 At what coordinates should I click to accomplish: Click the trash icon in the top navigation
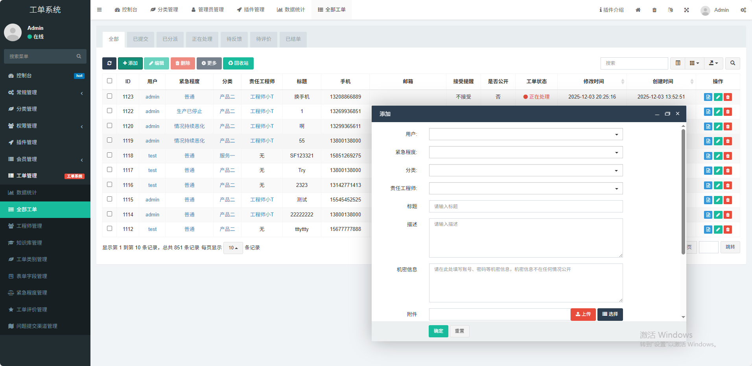654,10
